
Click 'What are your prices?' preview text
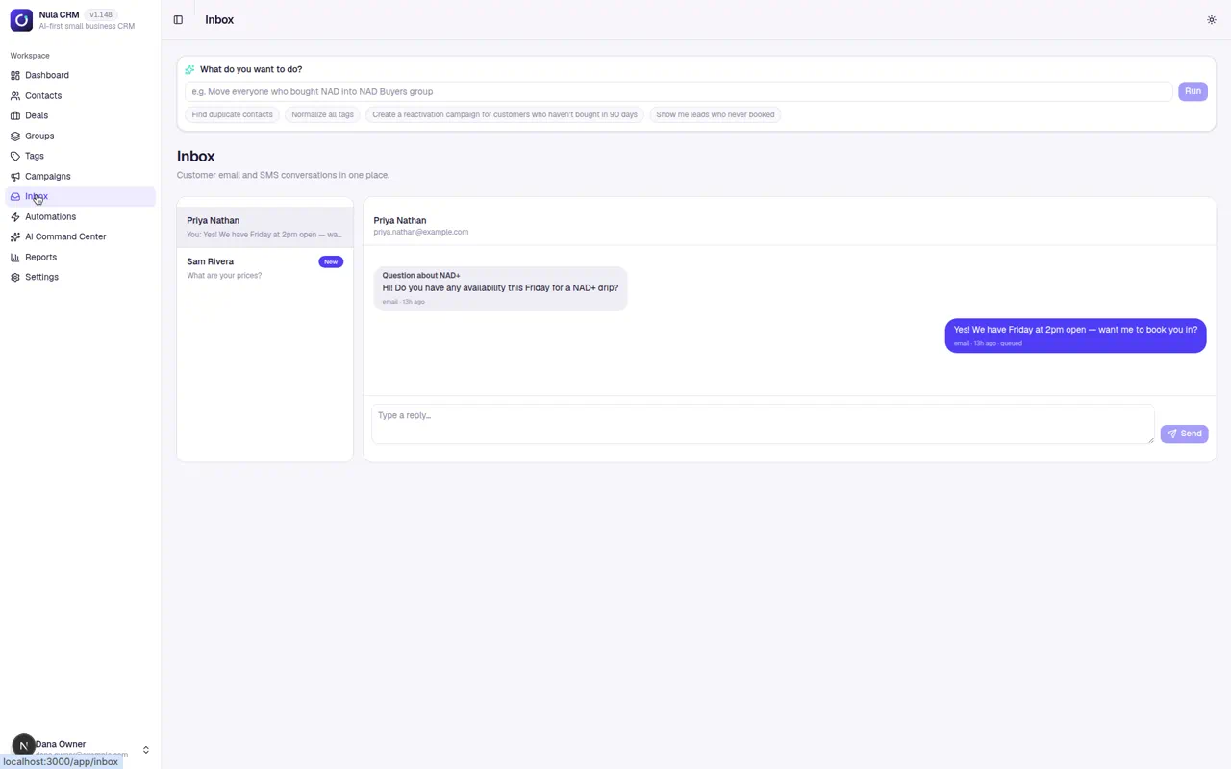[224, 276]
